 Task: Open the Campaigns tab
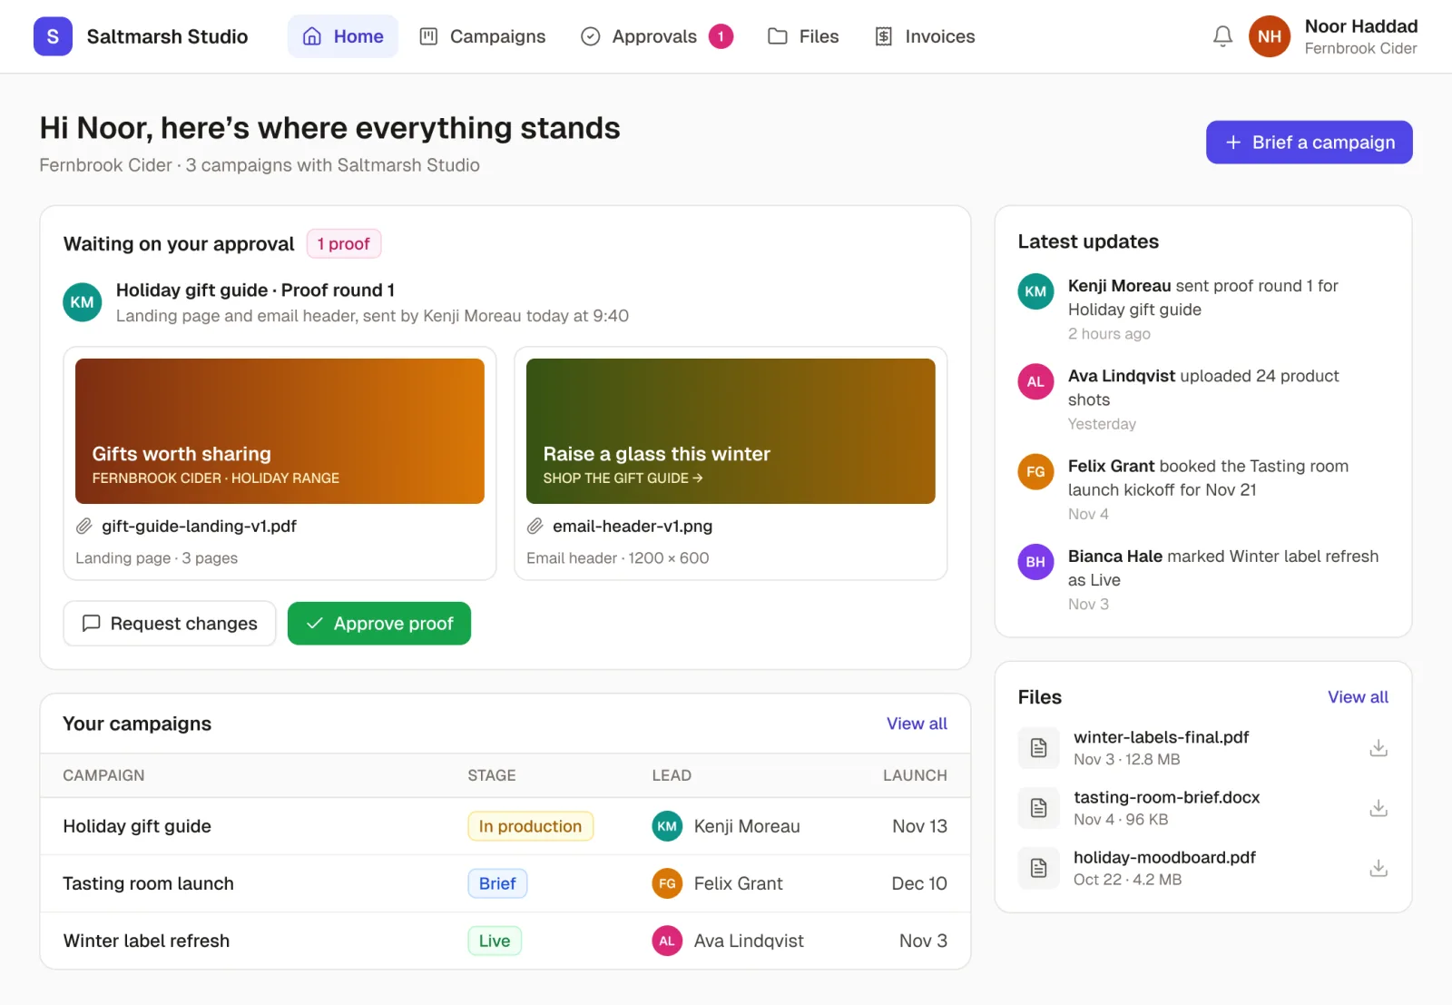pyautogui.click(x=482, y=36)
